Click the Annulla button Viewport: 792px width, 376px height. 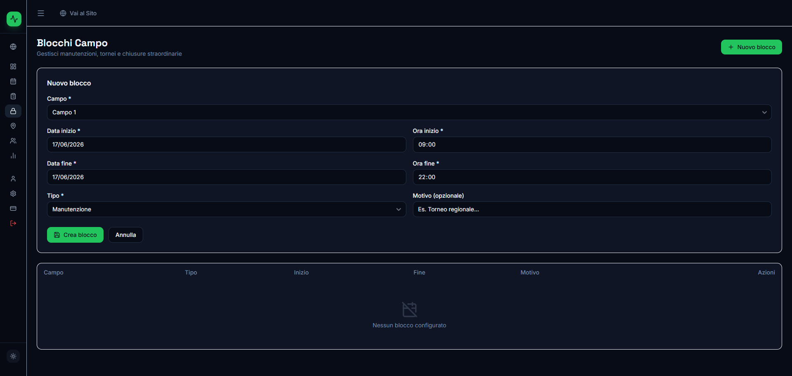[126, 235]
